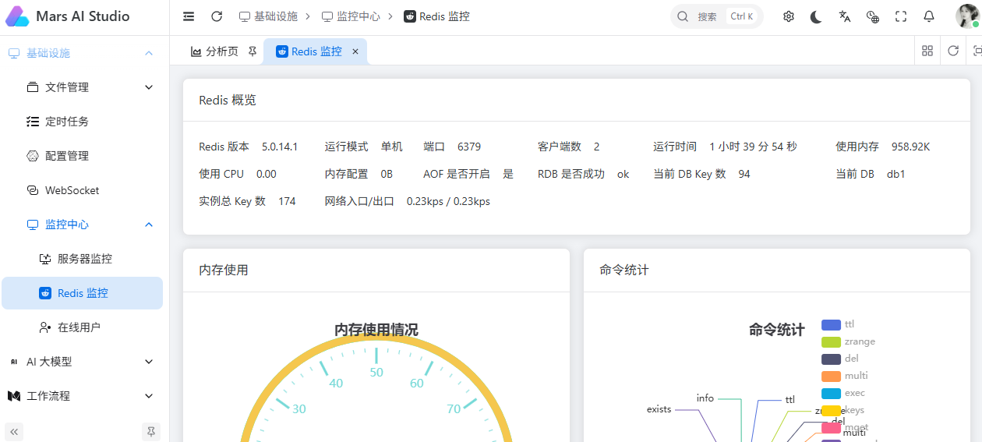This screenshot has width=982, height=442.
Task: Switch to the 分析页 tab
Action: pyautogui.click(x=214, y=51)
